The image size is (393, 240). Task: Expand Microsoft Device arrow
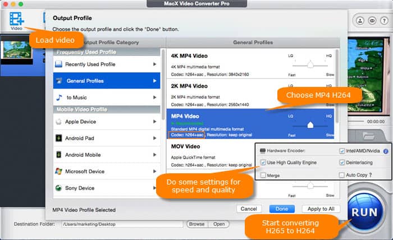154,171
